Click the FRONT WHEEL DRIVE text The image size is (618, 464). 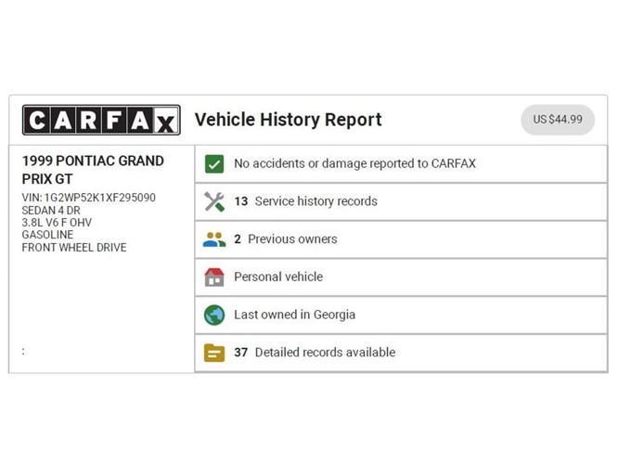pyautogui.click(x=74, y=248)
